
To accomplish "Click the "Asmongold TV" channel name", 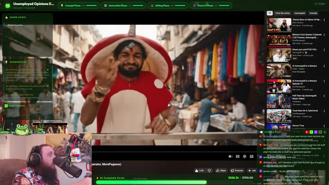I will (x=298, y=52).
